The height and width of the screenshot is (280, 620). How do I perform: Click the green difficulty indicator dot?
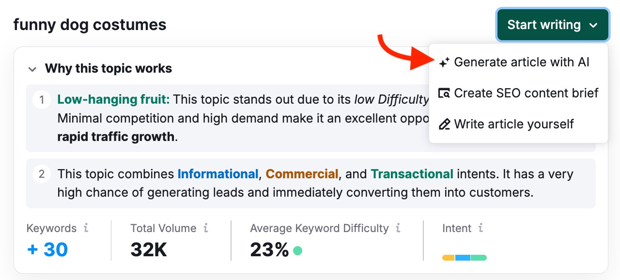(297, 250)
